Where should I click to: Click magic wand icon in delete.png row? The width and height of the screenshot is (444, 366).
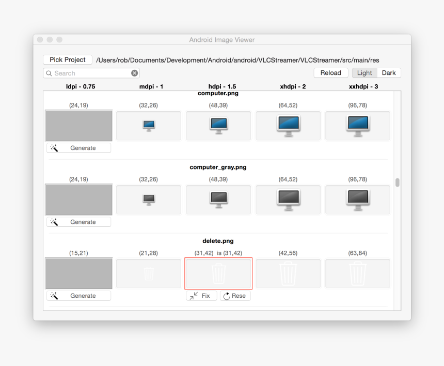click(x=54, y=296)
